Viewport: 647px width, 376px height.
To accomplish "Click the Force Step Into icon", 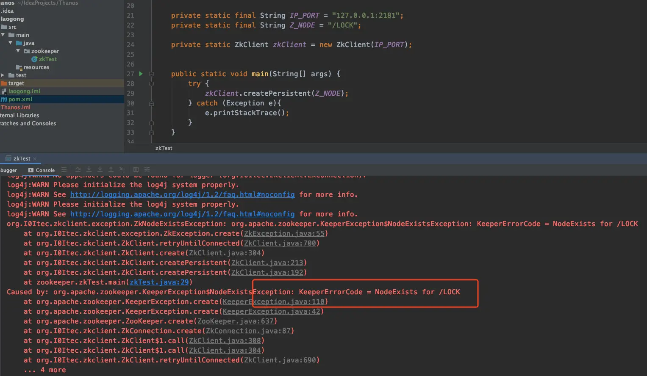I will point(100,170).
